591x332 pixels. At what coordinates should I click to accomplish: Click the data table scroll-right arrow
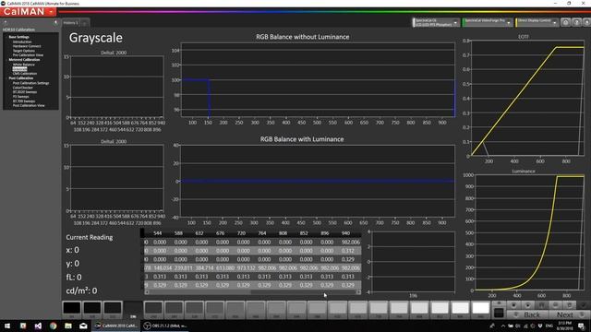pos(358,292)
